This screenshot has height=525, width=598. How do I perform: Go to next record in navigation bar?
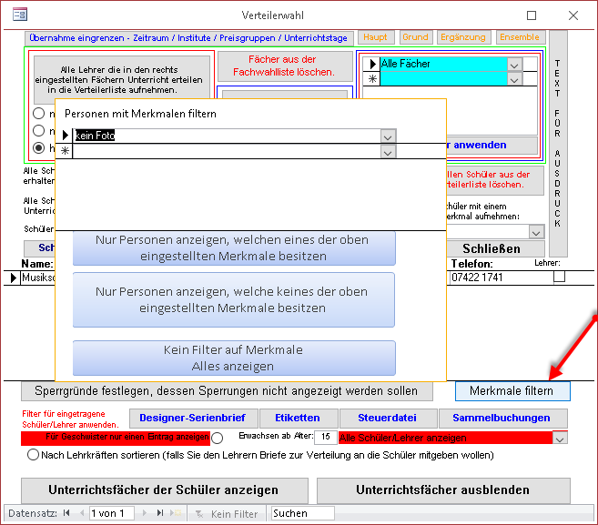click(x=147, y=514)
